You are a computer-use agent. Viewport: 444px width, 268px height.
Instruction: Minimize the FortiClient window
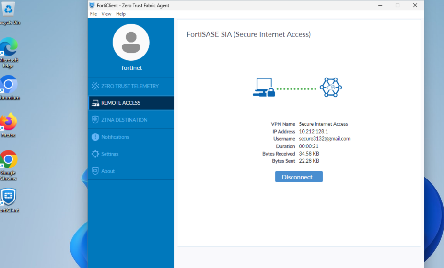(380, 5)
